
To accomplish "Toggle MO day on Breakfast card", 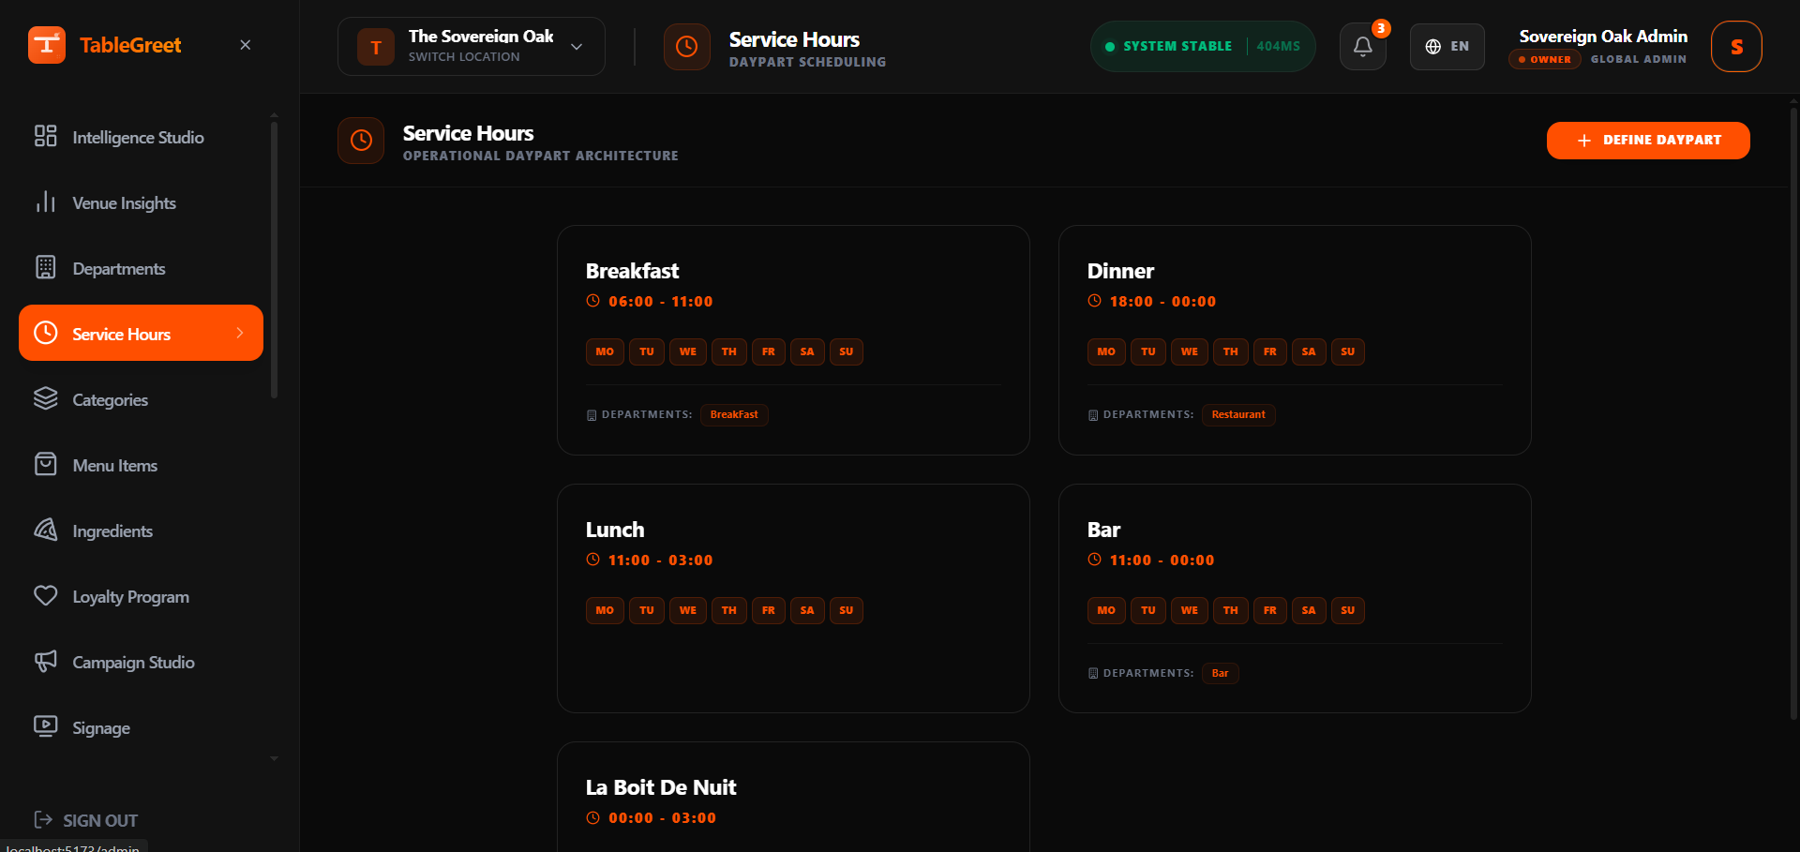I will pyautogui.click(x=605, y=351).
